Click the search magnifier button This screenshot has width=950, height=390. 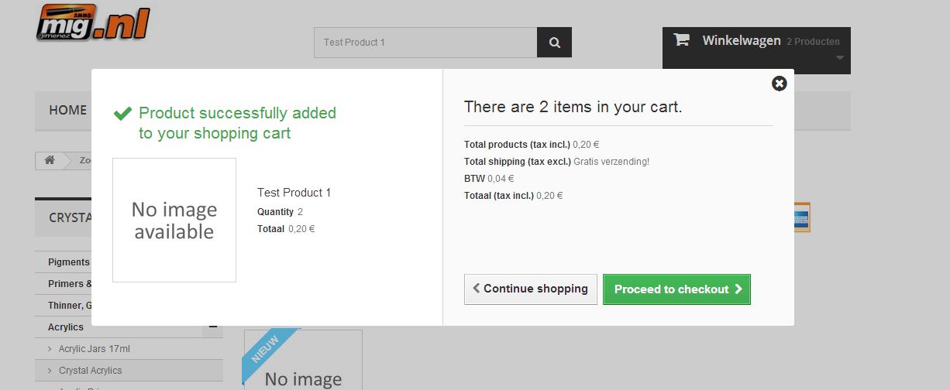[554, 43]
